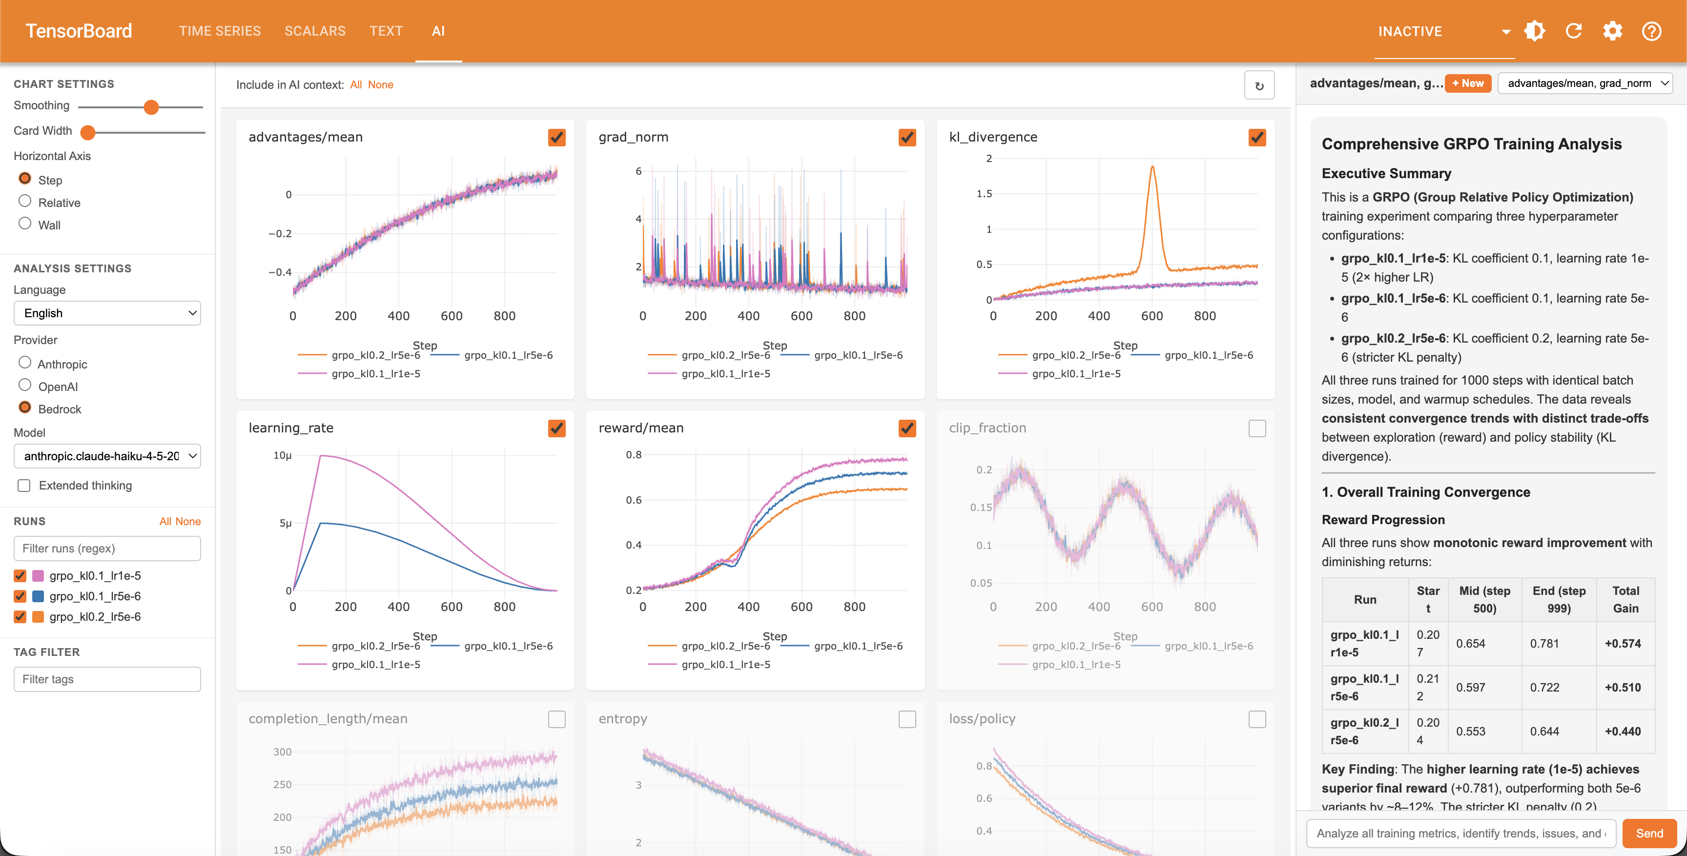Switch to the TIME SERIES tab
The width and height of the screenshot is (1687, 856).
point(220,31)
